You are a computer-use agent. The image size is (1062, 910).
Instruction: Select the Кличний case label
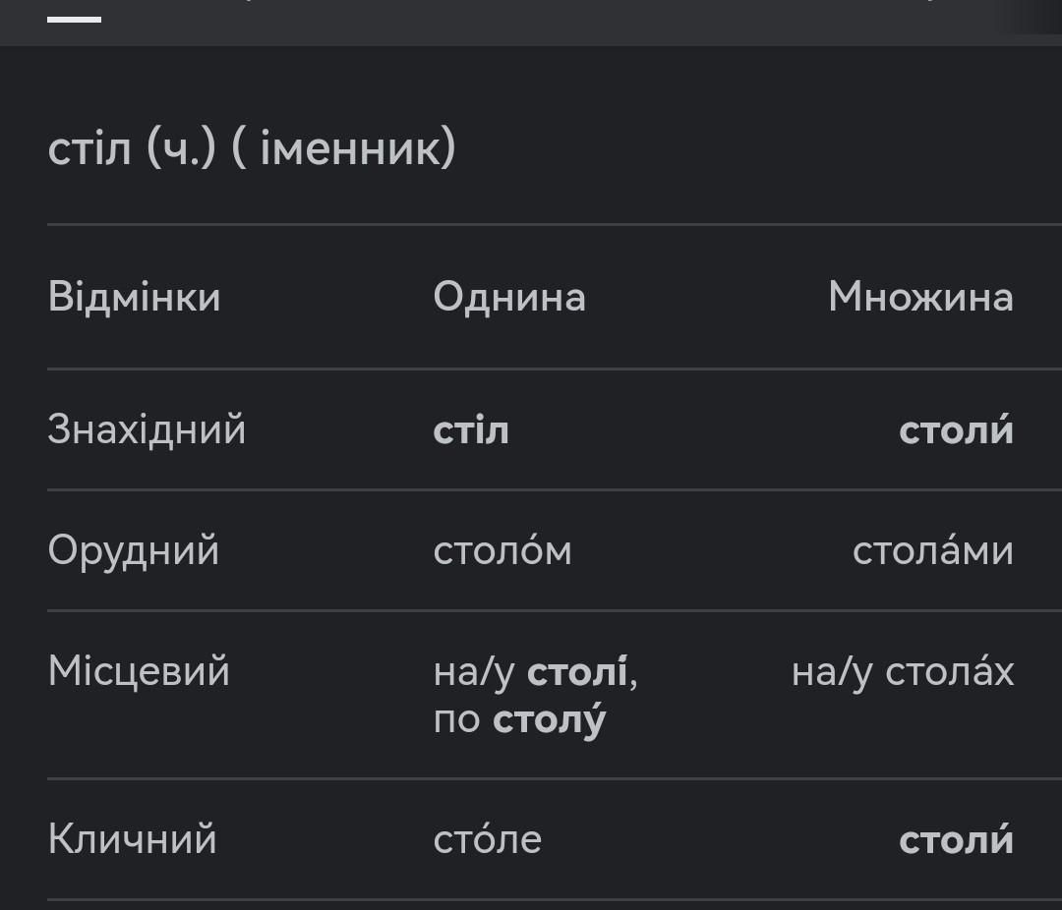pos(132,839)
